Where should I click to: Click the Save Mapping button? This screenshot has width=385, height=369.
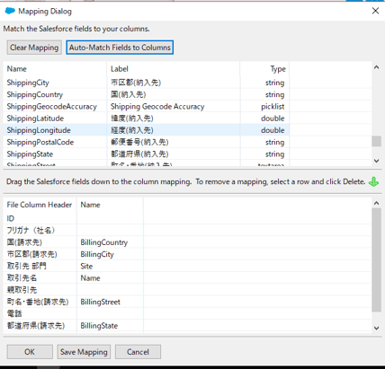click(84, 352)
